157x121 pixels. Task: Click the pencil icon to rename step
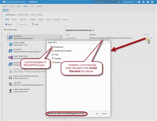point(93,30)
